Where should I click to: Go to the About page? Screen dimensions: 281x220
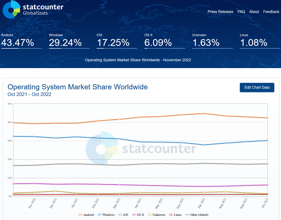coord(254,12)
